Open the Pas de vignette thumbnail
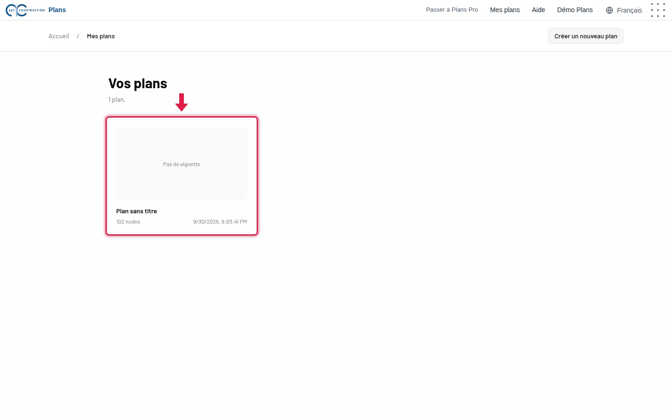The image size is (672, 420). pyautogui.click(x=182, y=164)
